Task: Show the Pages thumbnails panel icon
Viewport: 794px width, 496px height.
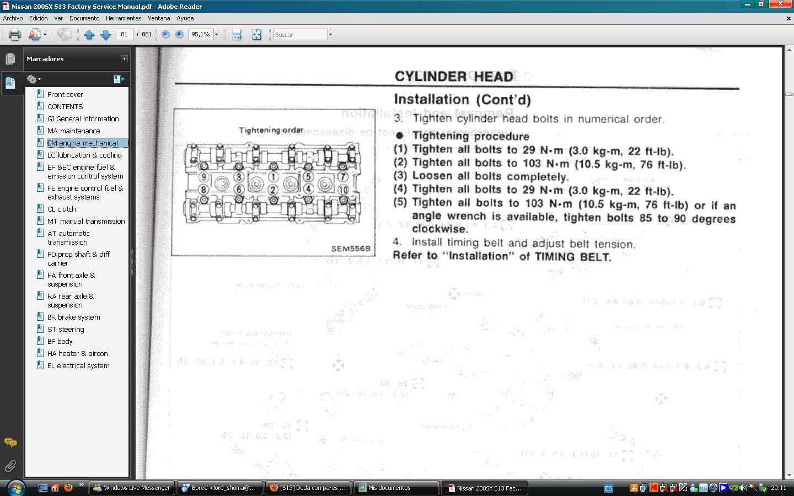Action: pos(10,58)
